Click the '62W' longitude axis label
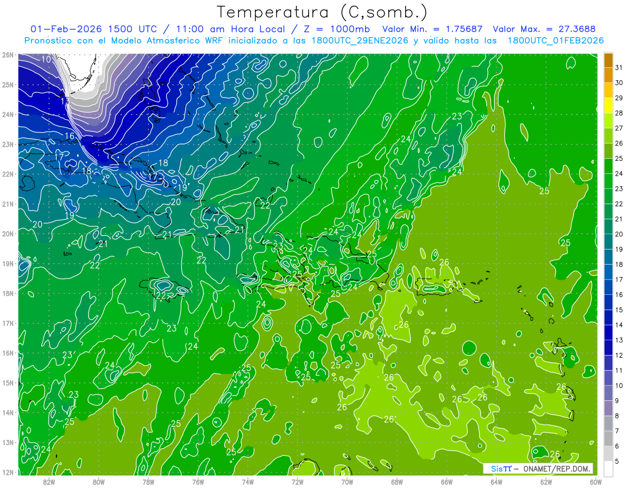 [x=546, y=482]
